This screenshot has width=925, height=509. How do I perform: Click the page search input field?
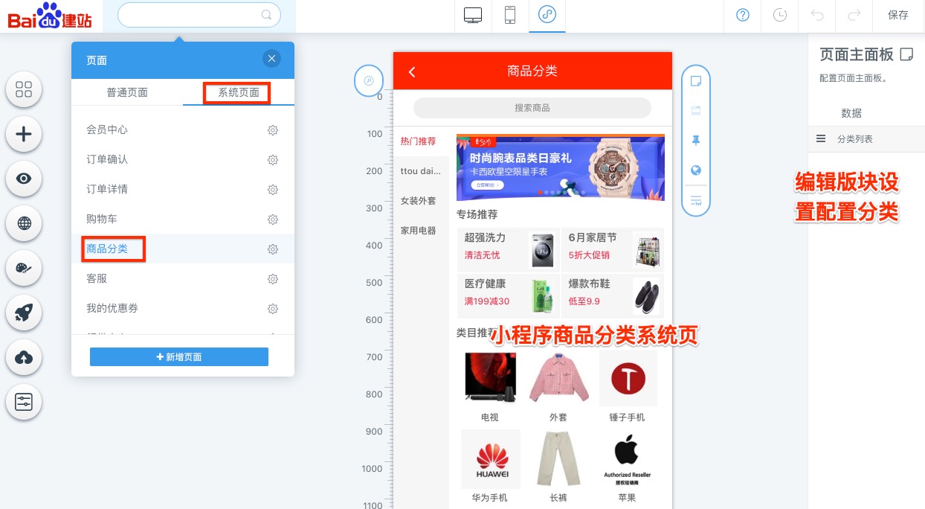pos(192,15)
